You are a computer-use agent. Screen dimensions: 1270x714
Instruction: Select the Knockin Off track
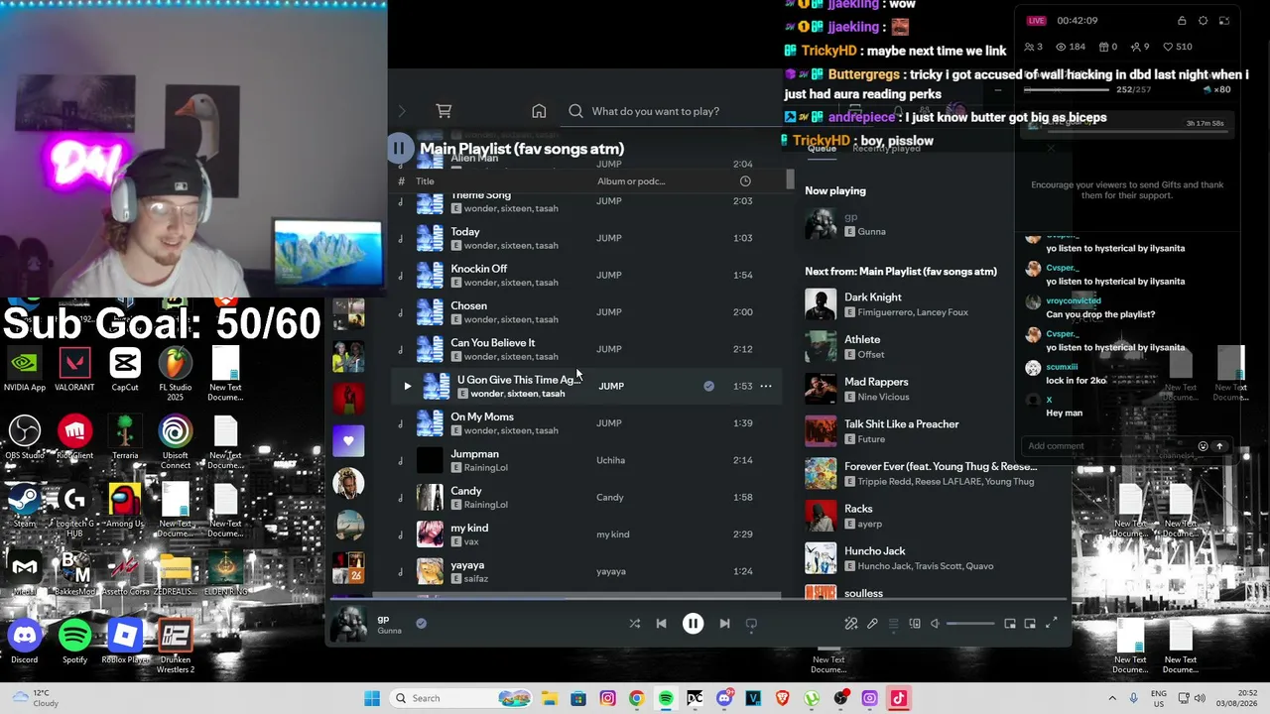point(587,275)
